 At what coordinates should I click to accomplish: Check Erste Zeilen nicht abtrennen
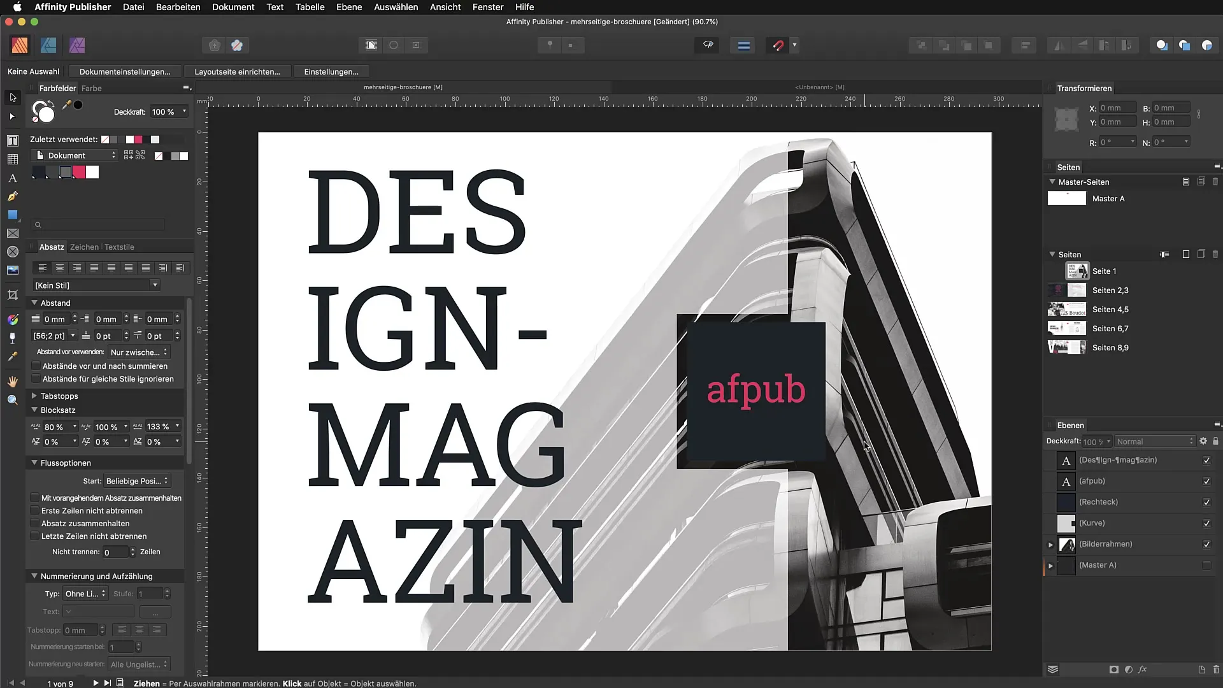coord(35,510)
